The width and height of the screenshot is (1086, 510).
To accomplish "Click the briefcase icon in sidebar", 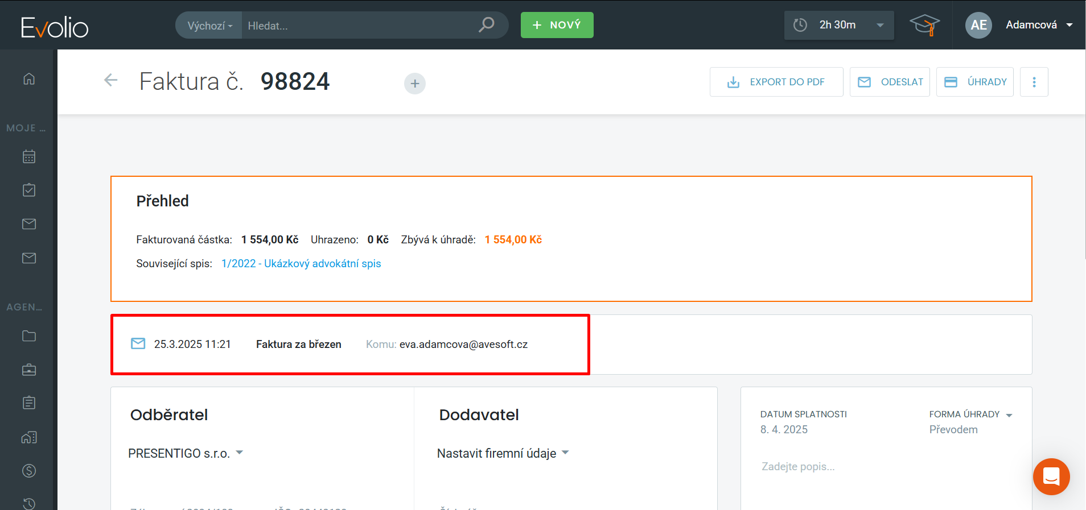I will 29,370.
